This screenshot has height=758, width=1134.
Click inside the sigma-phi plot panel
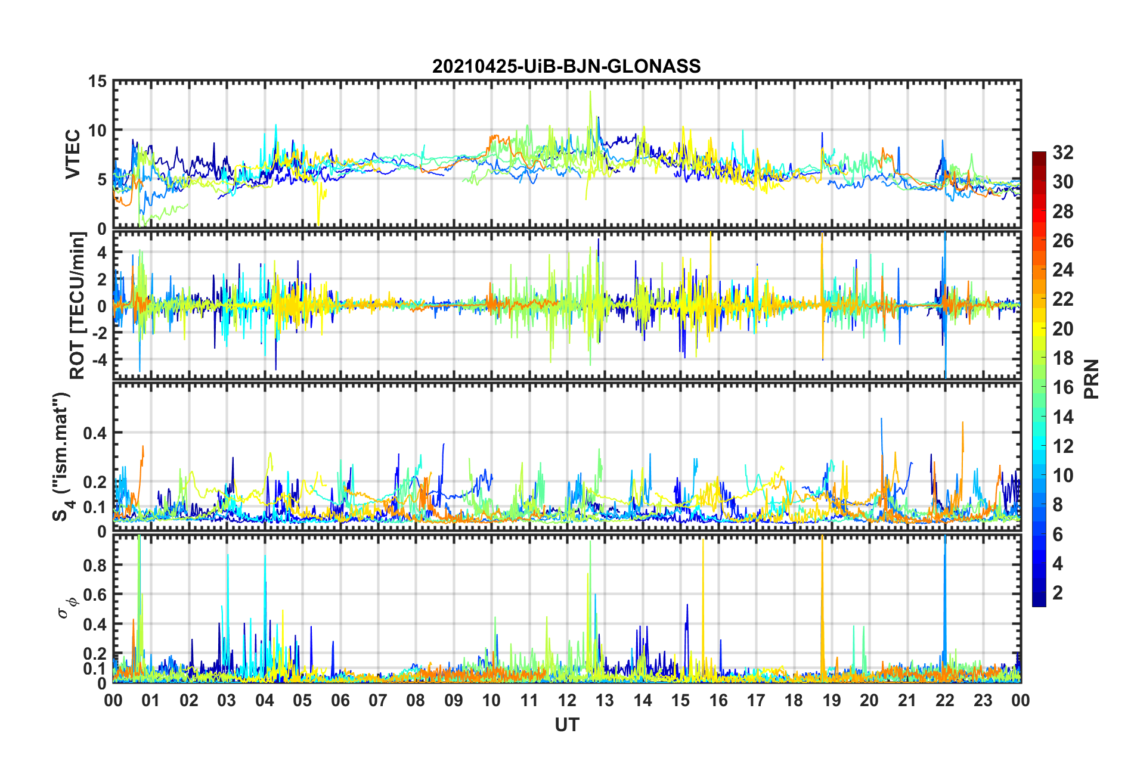point(567,608)
